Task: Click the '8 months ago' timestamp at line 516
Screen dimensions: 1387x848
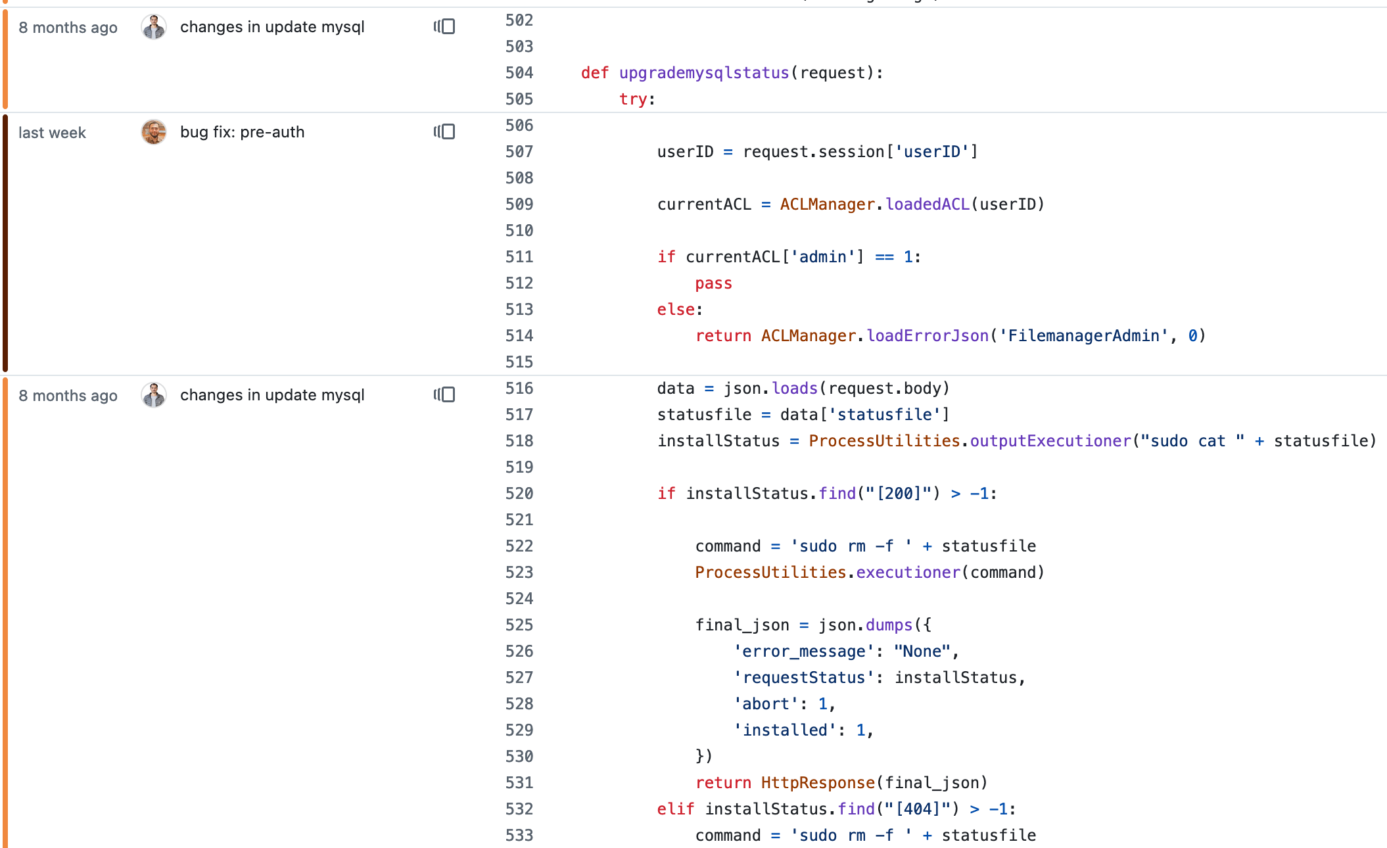Action: tap(68, 396)
